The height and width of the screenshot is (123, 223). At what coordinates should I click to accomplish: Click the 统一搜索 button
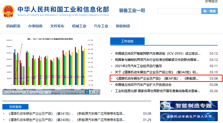point(209,11)
